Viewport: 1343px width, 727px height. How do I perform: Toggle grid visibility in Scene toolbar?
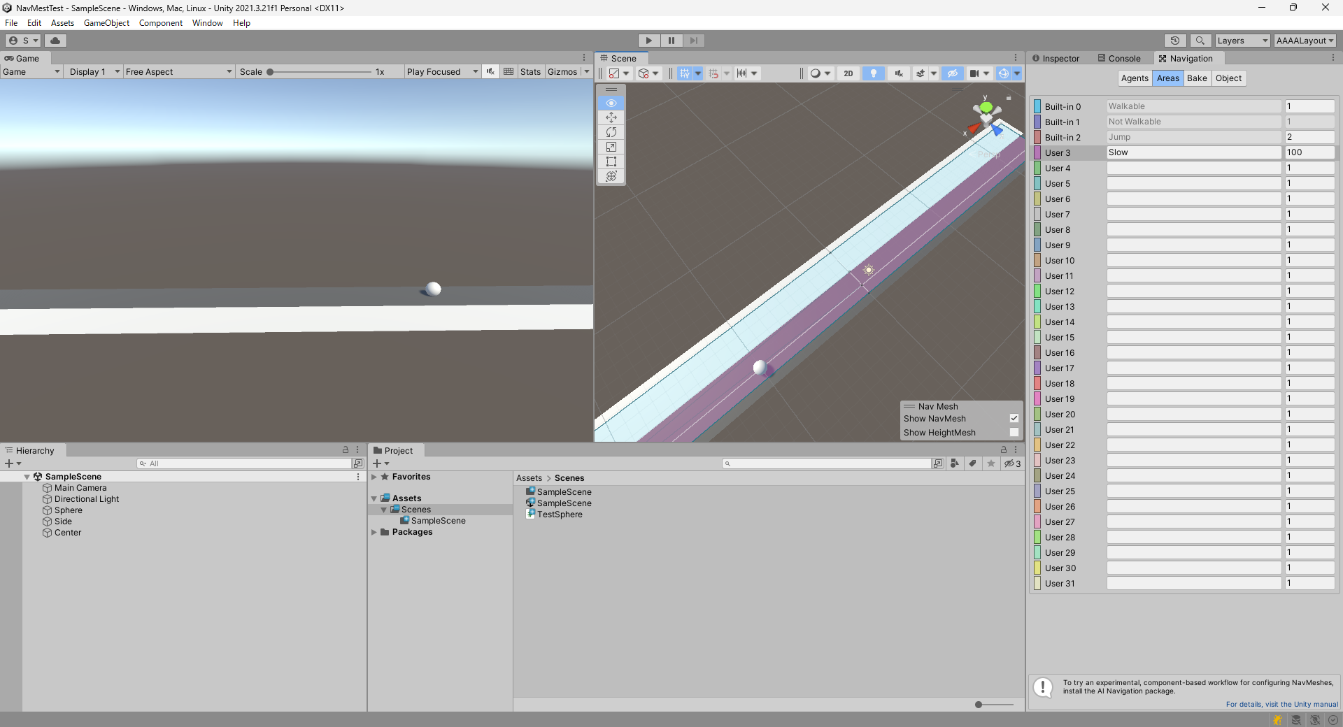[x=685, y=73]
